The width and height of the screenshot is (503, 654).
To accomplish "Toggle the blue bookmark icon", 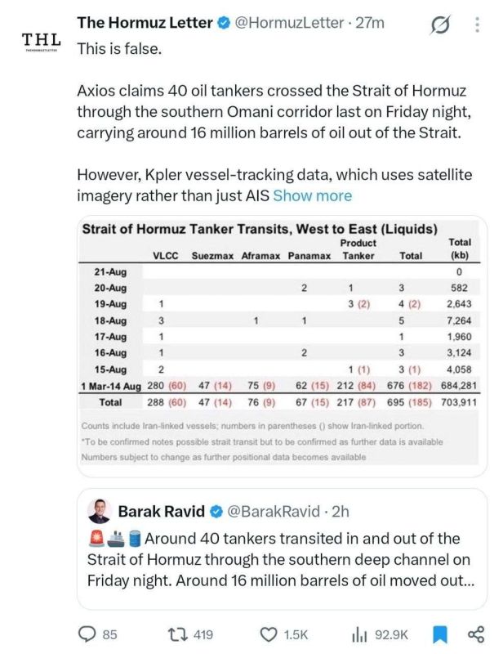I will [440, 634].
